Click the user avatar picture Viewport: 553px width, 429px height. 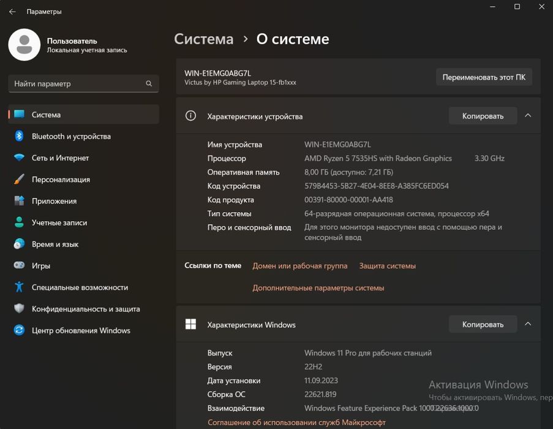click(24, 45)
